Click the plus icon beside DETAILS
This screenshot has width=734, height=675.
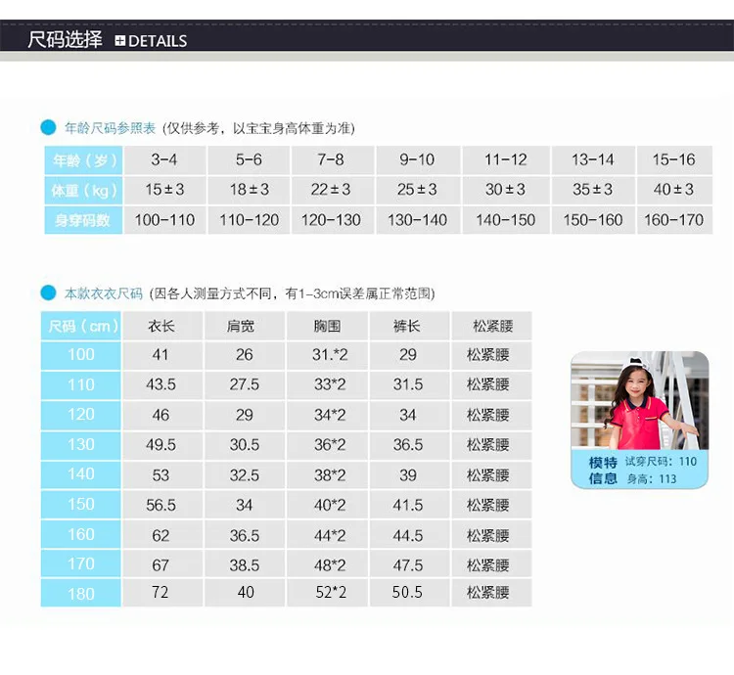click(x=119, y=41)
